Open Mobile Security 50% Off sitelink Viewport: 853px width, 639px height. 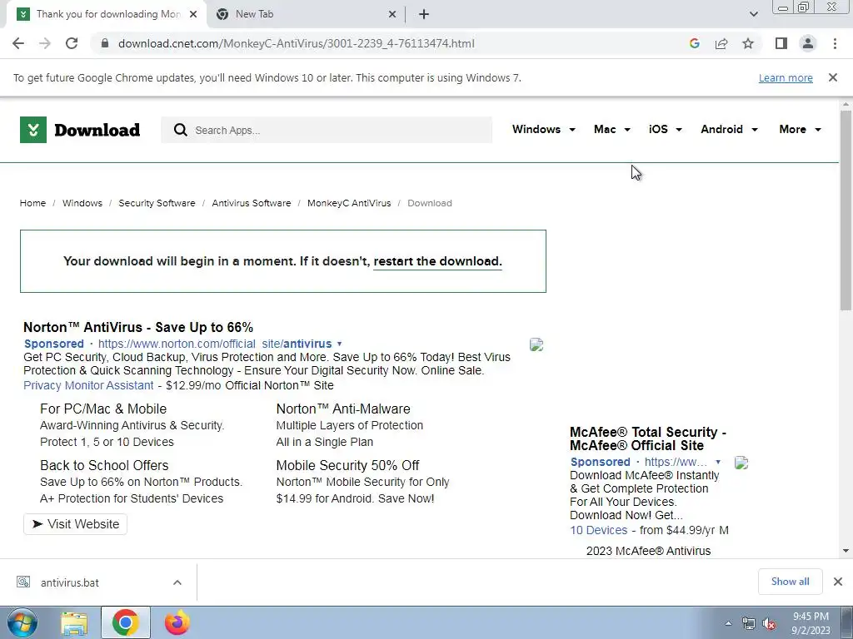(x=347, y=466)
